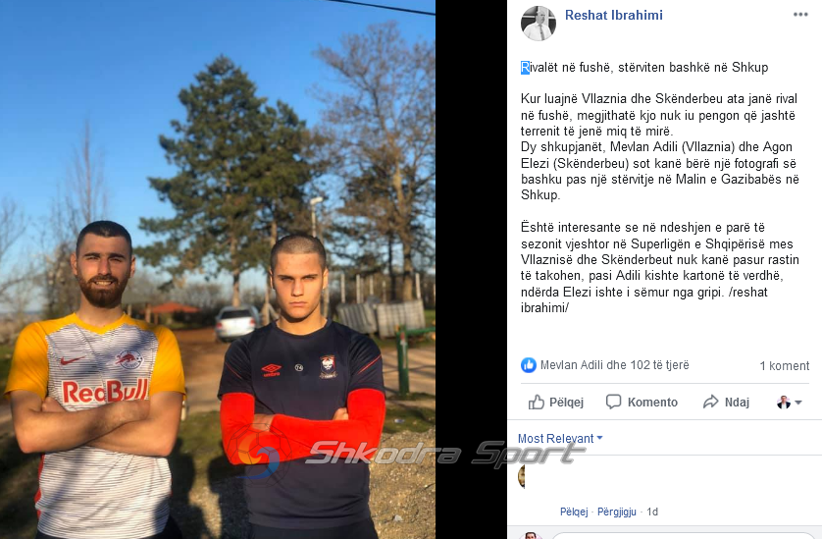822x539 pixels.
Task: Click Përgjigju to reply to comment
Action: coord(616,512)
